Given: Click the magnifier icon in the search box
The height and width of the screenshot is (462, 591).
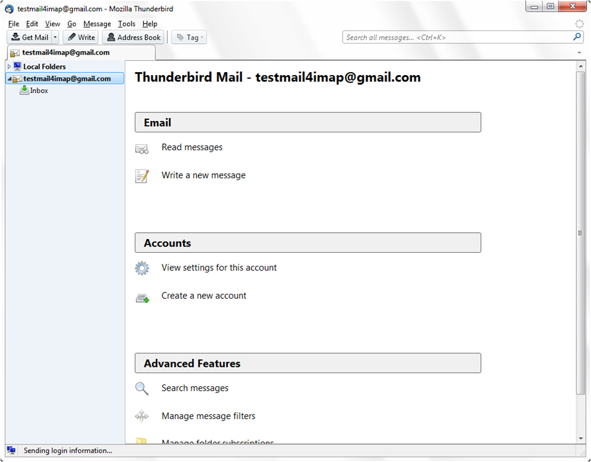Looking at the screenshot, I should coord(577,37).
